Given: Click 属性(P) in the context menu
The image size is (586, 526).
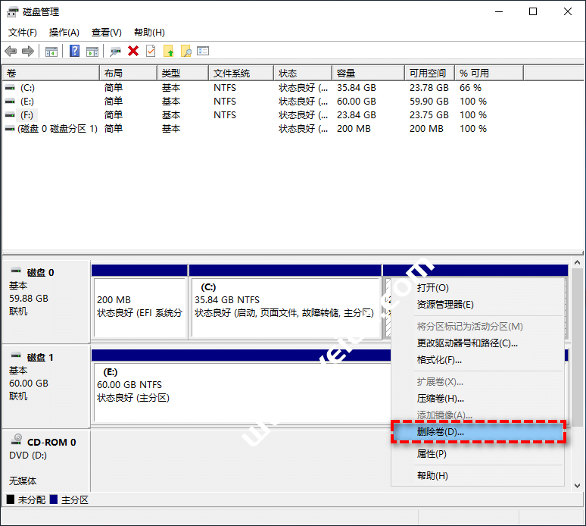Looking at the screenshot, I should tap(432, 454).
